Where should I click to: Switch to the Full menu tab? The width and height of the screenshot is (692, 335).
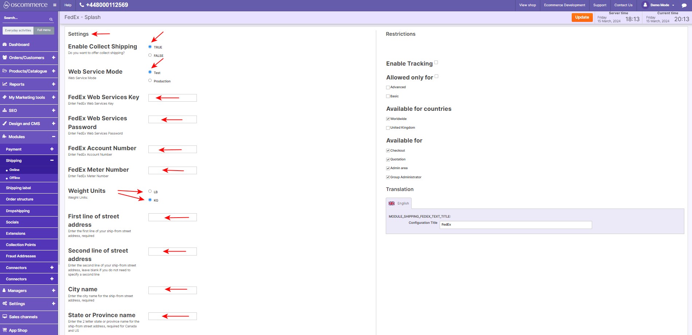[x=43, y=30]
